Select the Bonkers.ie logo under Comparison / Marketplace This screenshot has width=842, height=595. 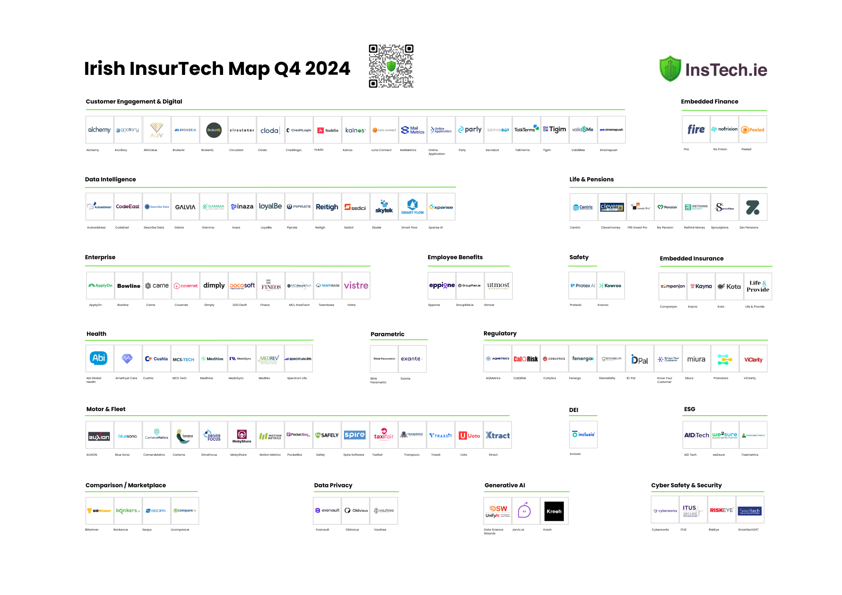coord(128,510)
